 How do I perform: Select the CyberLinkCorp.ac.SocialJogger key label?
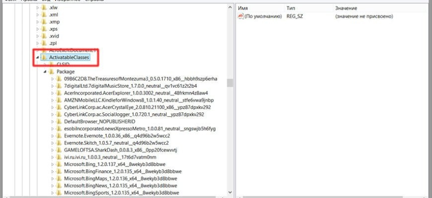pos(134,114)
